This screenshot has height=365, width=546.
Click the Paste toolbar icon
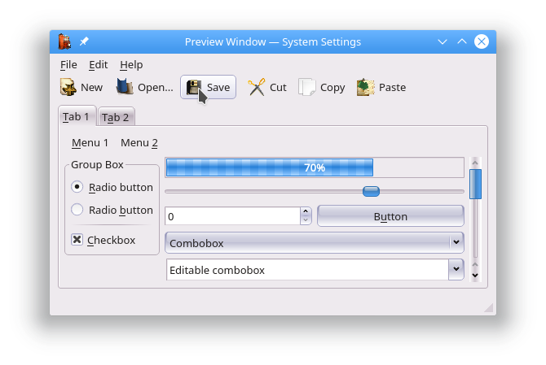click(x=365, y=87)
